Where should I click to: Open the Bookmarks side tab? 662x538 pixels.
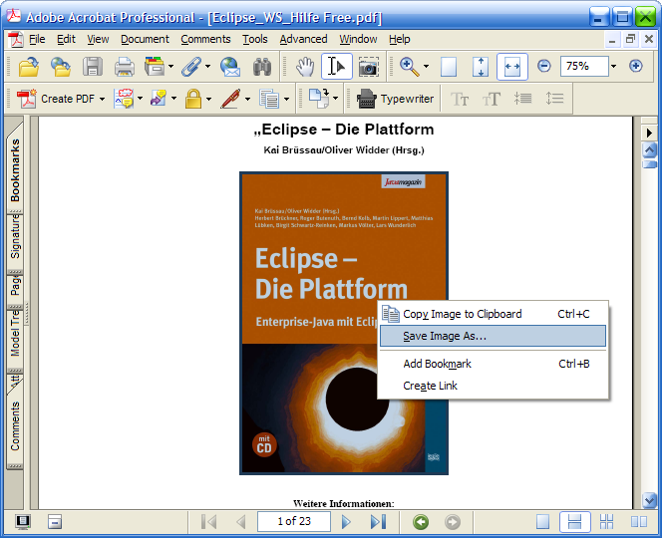(15, 169)
